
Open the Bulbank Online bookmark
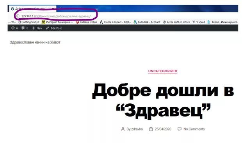(86, 22)
